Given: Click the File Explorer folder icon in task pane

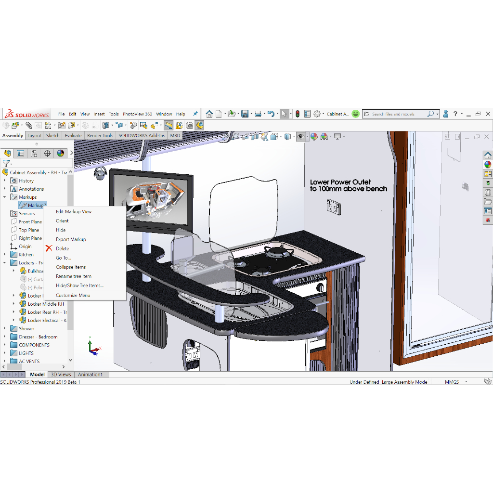Looking at the screenshot, I should [x=488, y=202].
